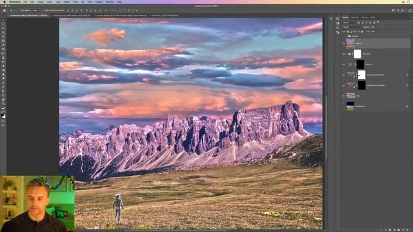Open the File menu
The width and height of the screenshot is (413, 232).
(25, 2)
